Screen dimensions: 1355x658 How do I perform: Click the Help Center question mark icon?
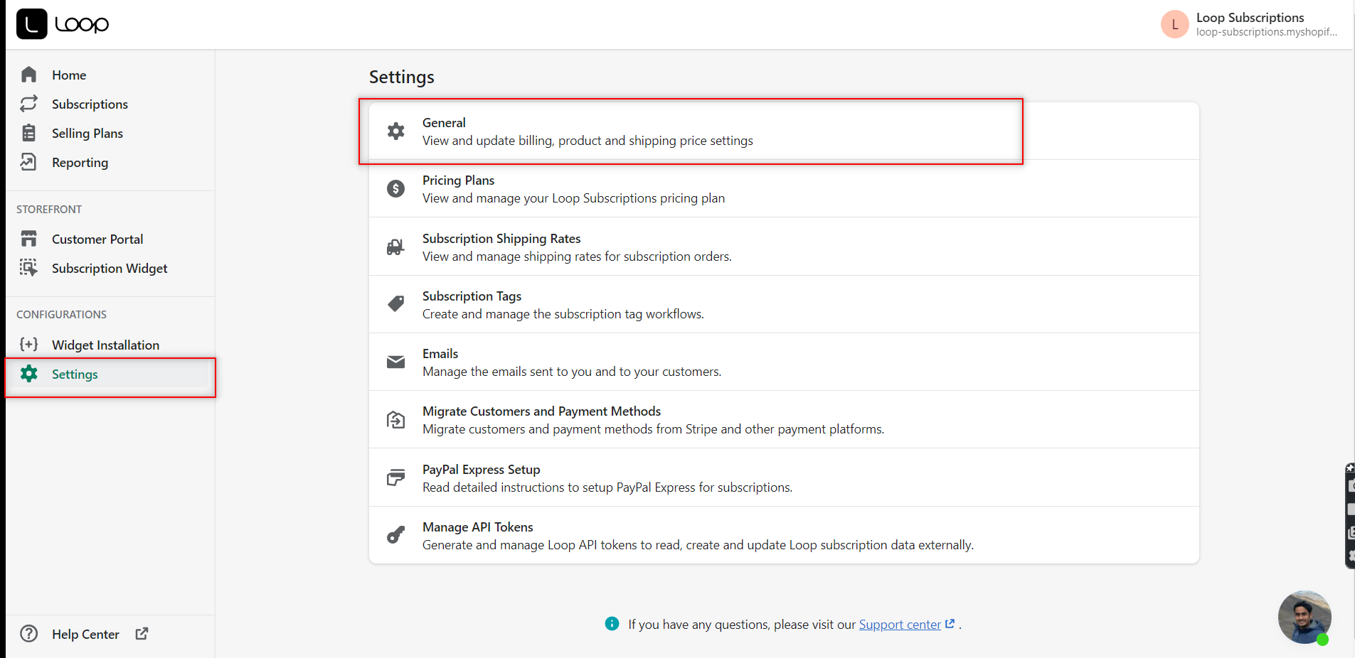(x=28, y=634)
